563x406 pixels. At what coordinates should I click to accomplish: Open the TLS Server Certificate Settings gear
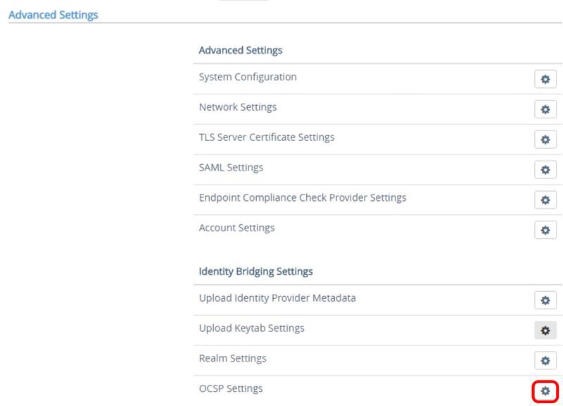click(545, 137)
